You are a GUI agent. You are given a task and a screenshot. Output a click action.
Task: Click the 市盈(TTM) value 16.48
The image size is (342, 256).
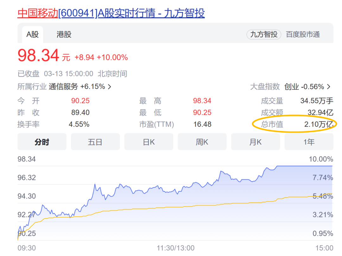202,124
